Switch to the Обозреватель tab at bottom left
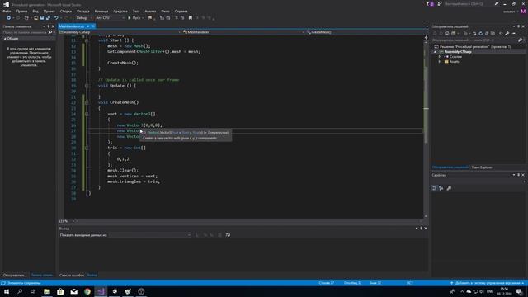528x297 pixels. (x=15, y=275)
